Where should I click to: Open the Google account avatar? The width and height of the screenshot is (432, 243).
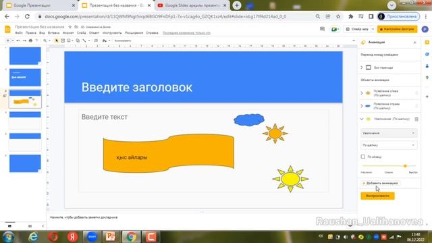point(425,29)
